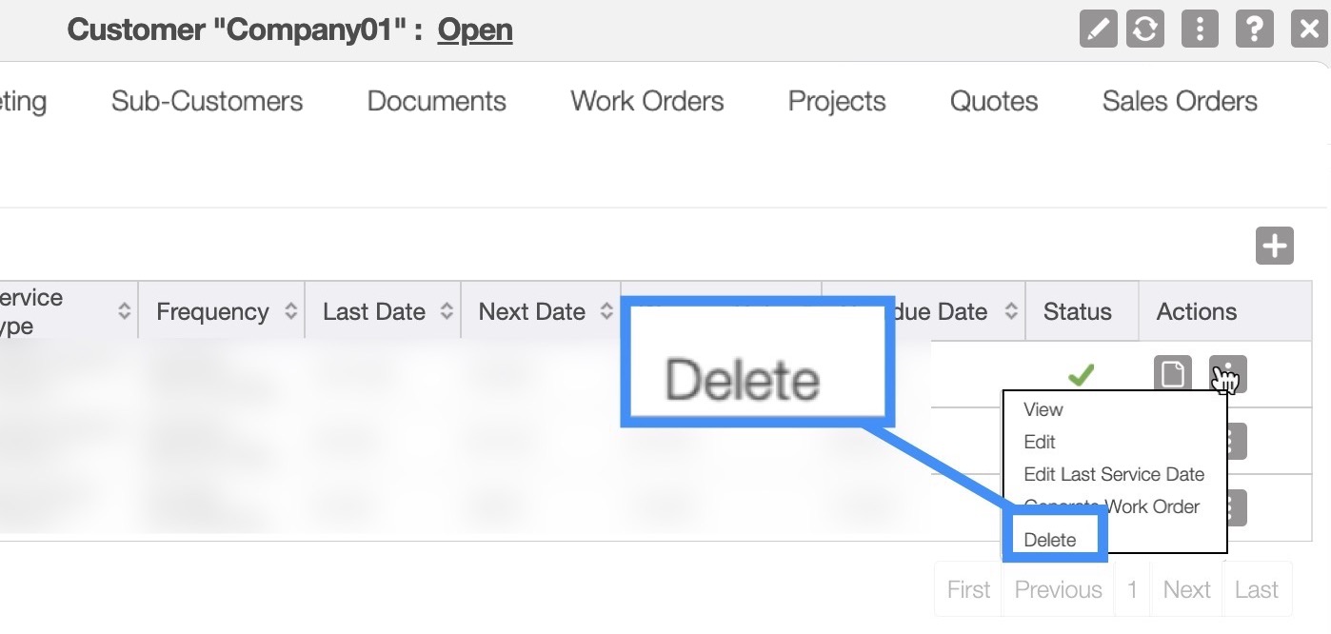Open help via the question mark icon
The image size is (1331, 634).
coord(1254,29)
